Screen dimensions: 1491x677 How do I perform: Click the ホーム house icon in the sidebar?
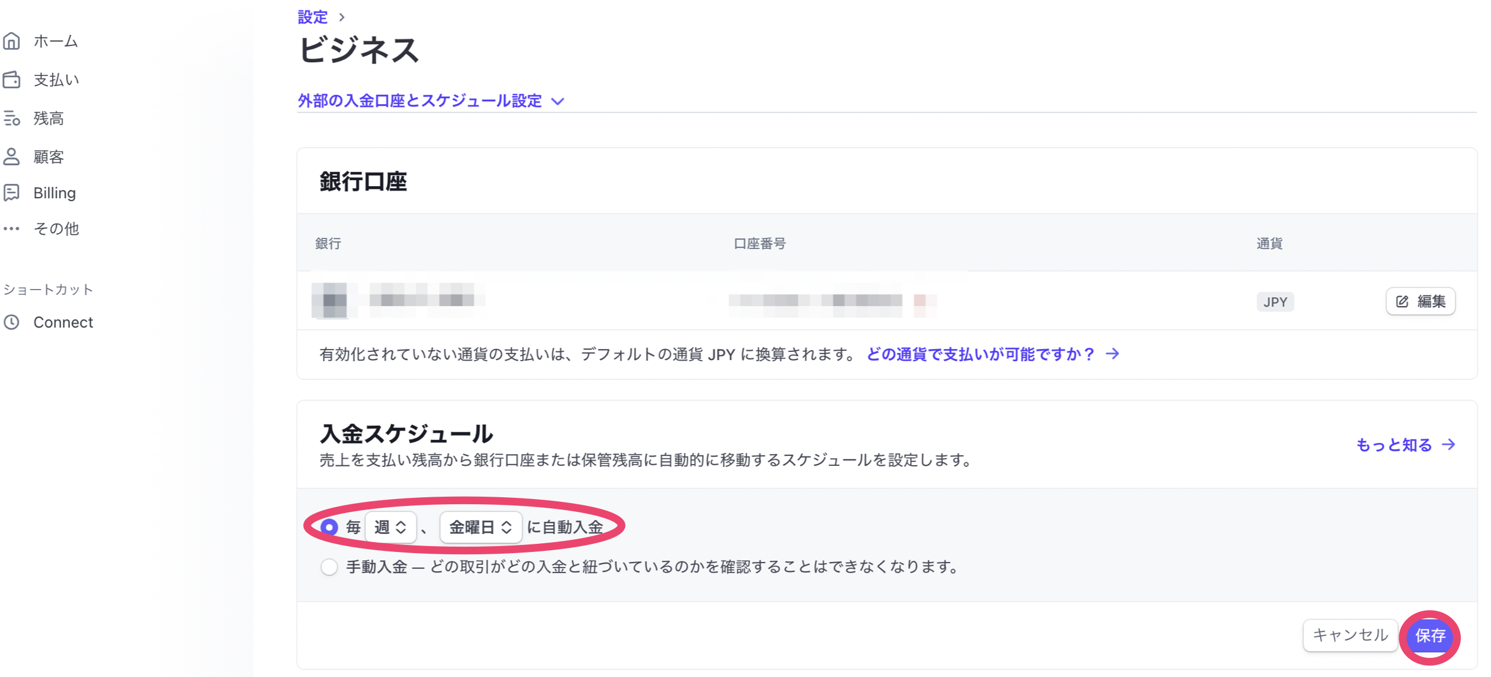[x=12, y=41]
